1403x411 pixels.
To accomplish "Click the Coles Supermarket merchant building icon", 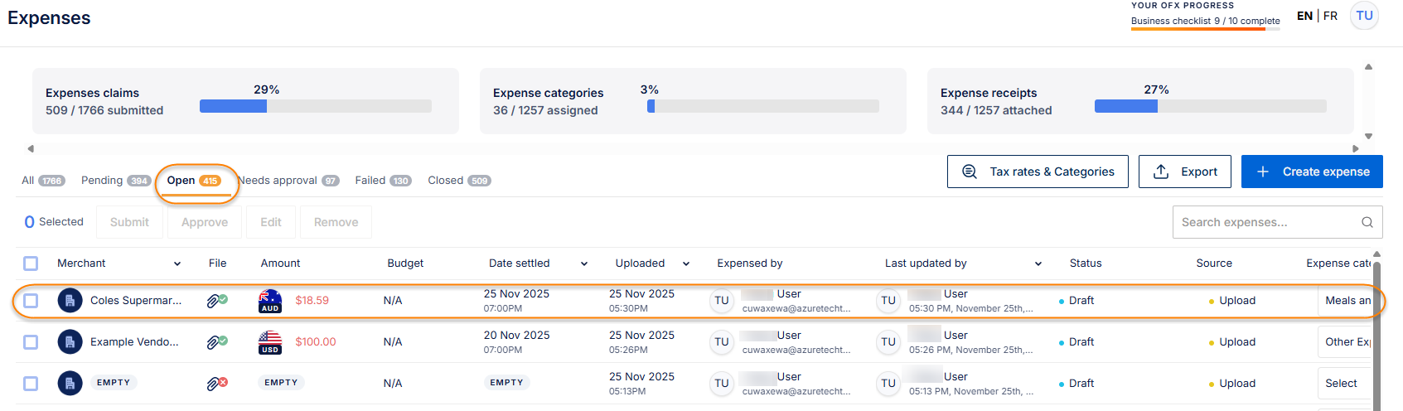I will click(x=70, y=300).
